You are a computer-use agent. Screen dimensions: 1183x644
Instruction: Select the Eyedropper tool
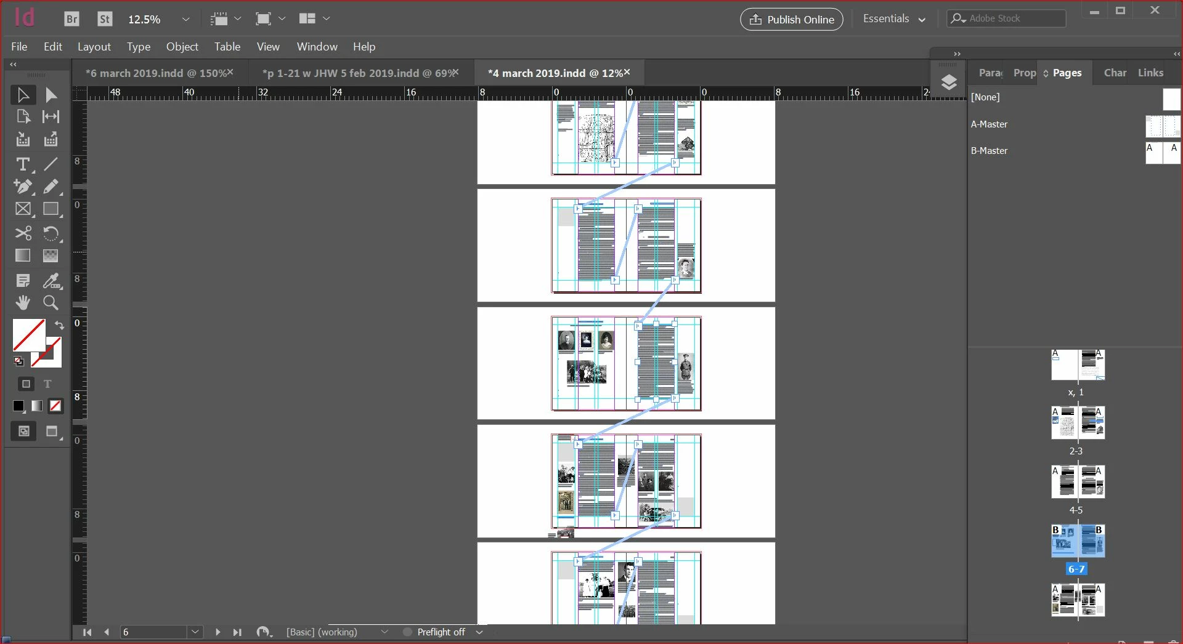click(51, 281)
